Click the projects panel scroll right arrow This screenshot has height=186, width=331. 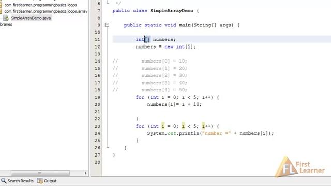[85, 173]
